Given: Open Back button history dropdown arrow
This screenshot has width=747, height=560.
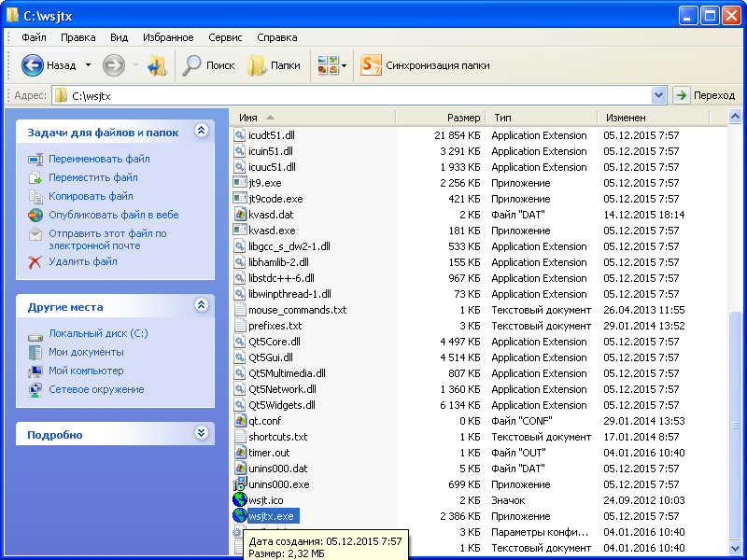Looking at the screenshot, I should tap(88, 65).
